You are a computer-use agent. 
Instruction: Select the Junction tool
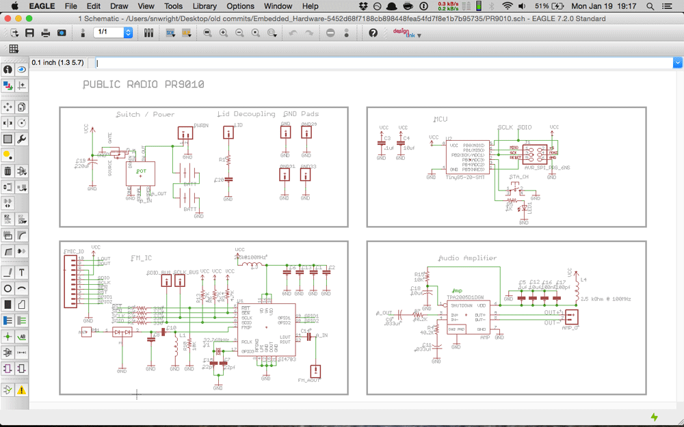[8, 336]
